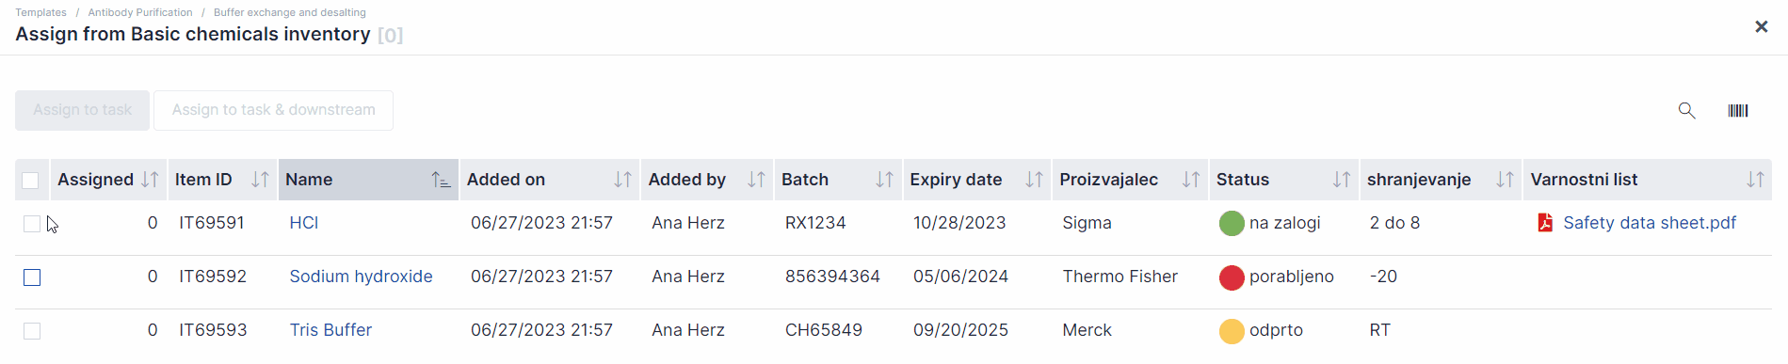The height and width of the screenshot is (364, 1788).
Task: Sort by Expiry date column arrows
Action: coord(1034,180)
